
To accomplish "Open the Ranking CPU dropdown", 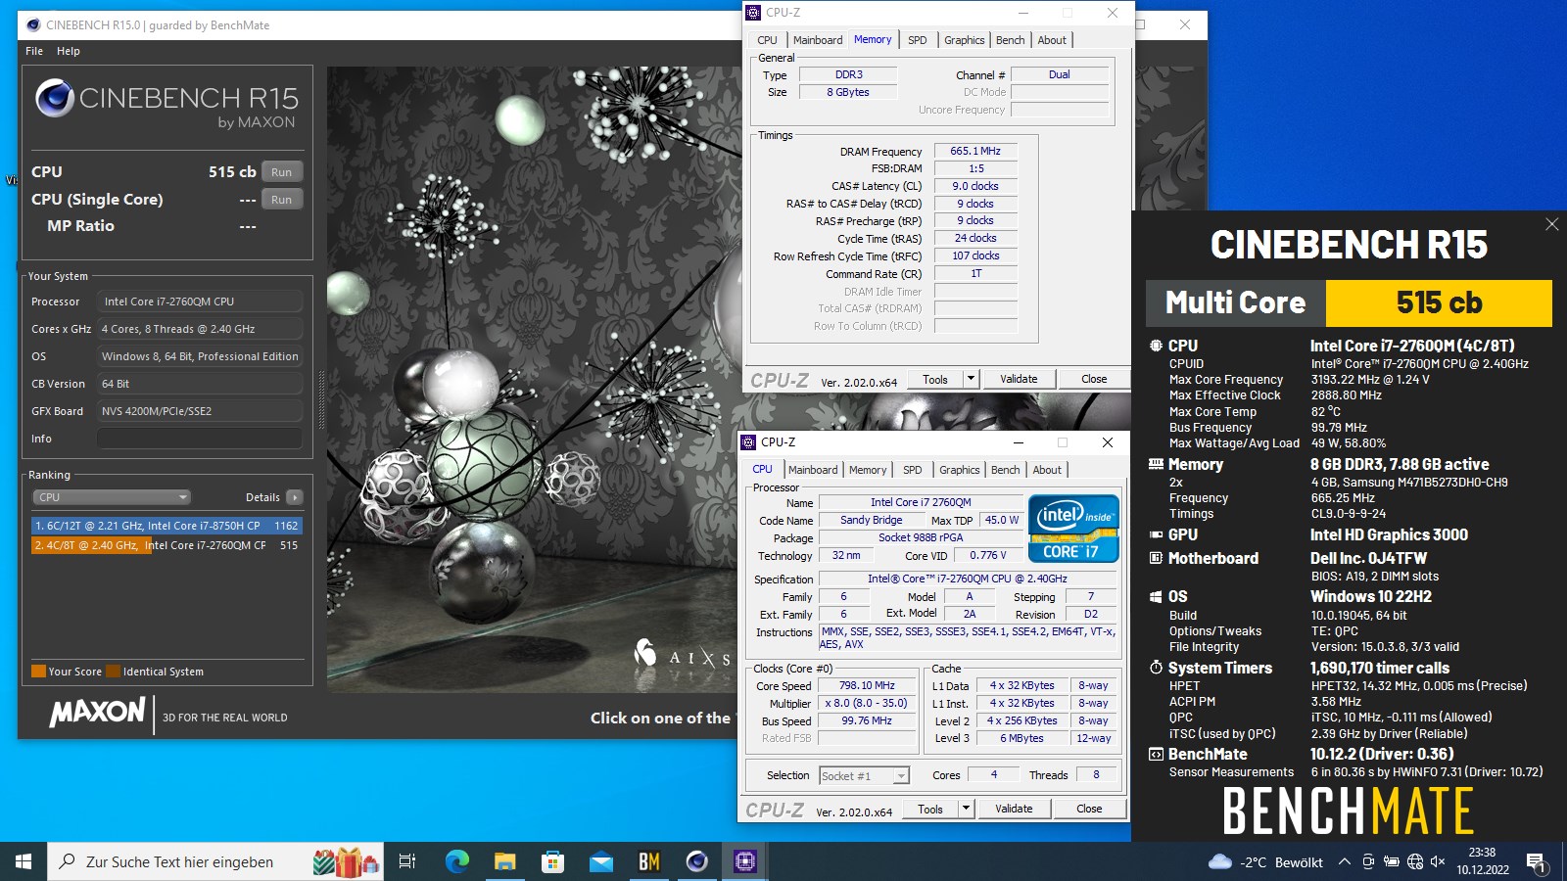I will point(112,497).
